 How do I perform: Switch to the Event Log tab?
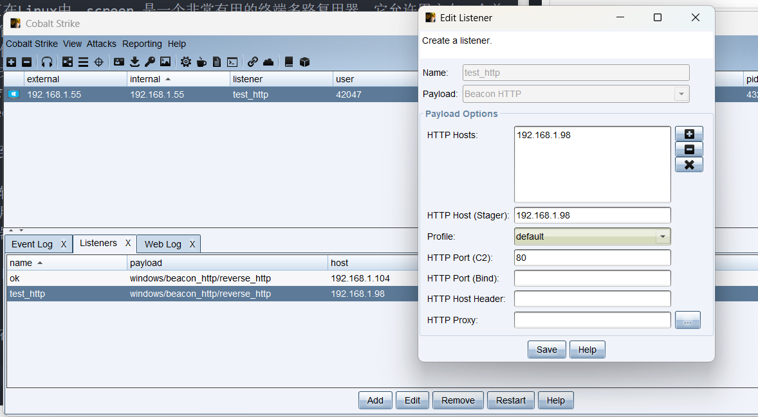click(32, 244)
